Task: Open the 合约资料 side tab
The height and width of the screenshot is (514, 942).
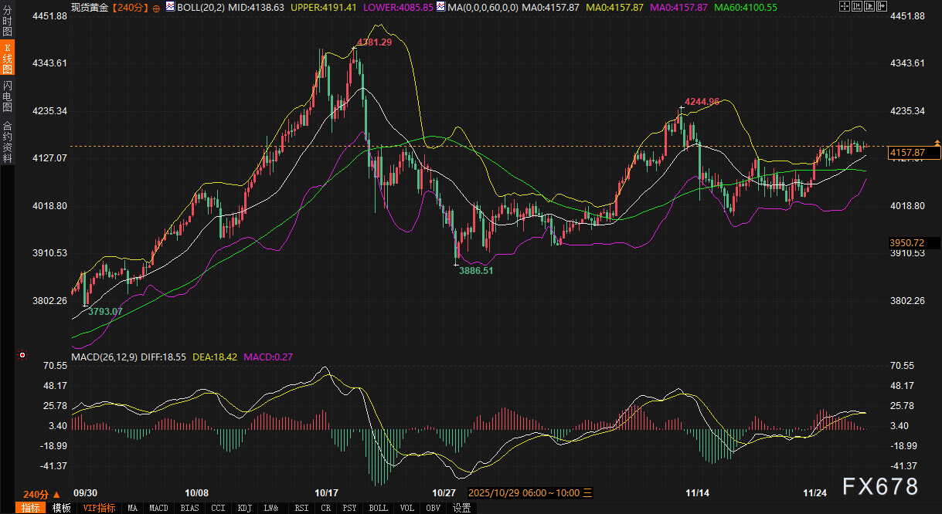Action: click(x=7, y=141)
